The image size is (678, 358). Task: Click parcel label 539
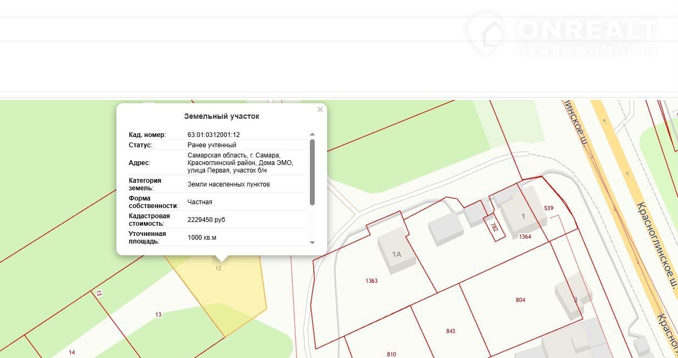coord(549,208)
